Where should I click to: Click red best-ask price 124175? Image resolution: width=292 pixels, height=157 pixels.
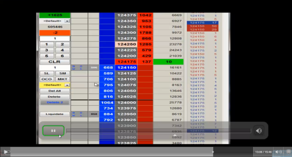point(126,62)
